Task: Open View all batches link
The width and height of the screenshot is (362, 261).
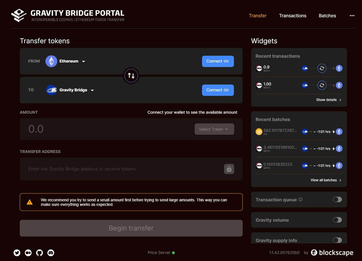Action: coord(326,180)
